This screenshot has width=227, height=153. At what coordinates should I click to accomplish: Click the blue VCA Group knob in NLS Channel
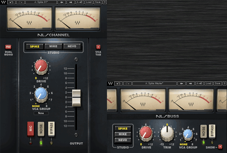point(41,95)
